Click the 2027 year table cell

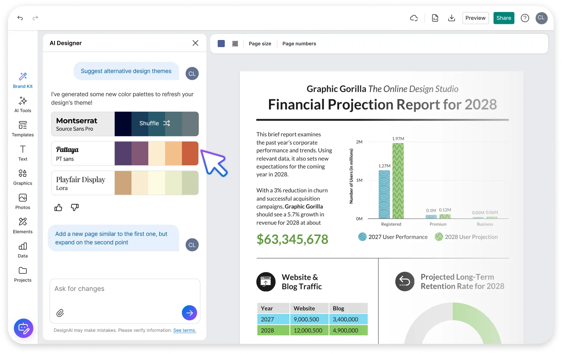273,319
